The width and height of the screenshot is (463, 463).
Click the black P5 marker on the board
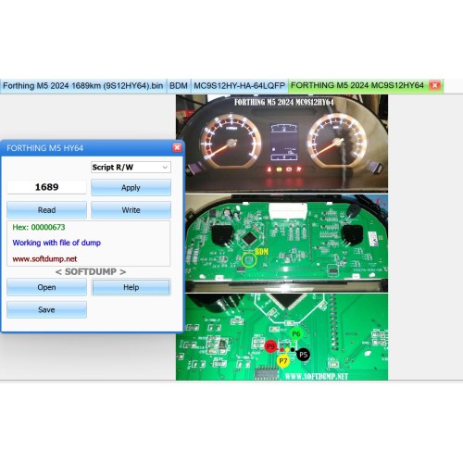pos(303,355)
